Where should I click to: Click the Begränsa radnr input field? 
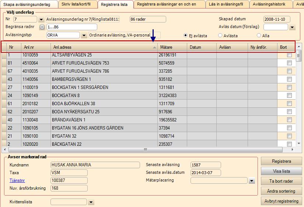72,27
